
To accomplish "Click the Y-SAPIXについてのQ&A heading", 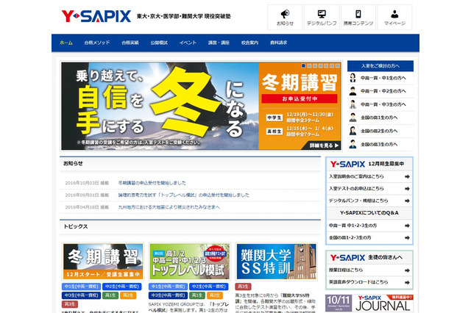I will click(x=369, y=213).
